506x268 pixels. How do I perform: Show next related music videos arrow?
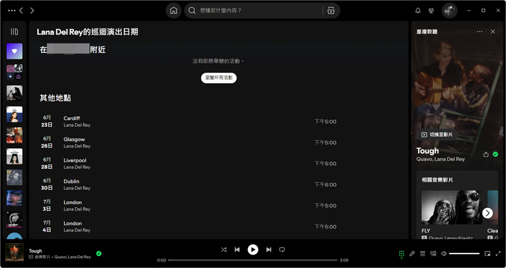tap(487, 213)
